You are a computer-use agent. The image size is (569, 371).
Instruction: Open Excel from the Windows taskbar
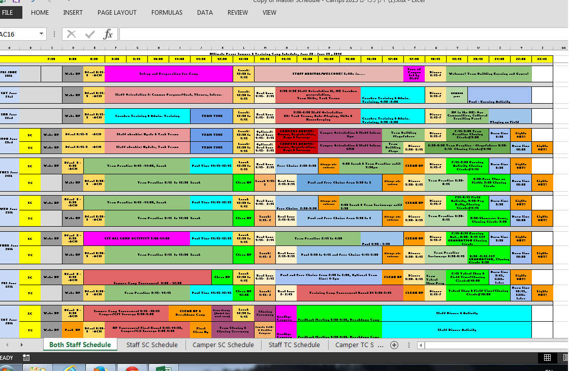tap(163, 367)
